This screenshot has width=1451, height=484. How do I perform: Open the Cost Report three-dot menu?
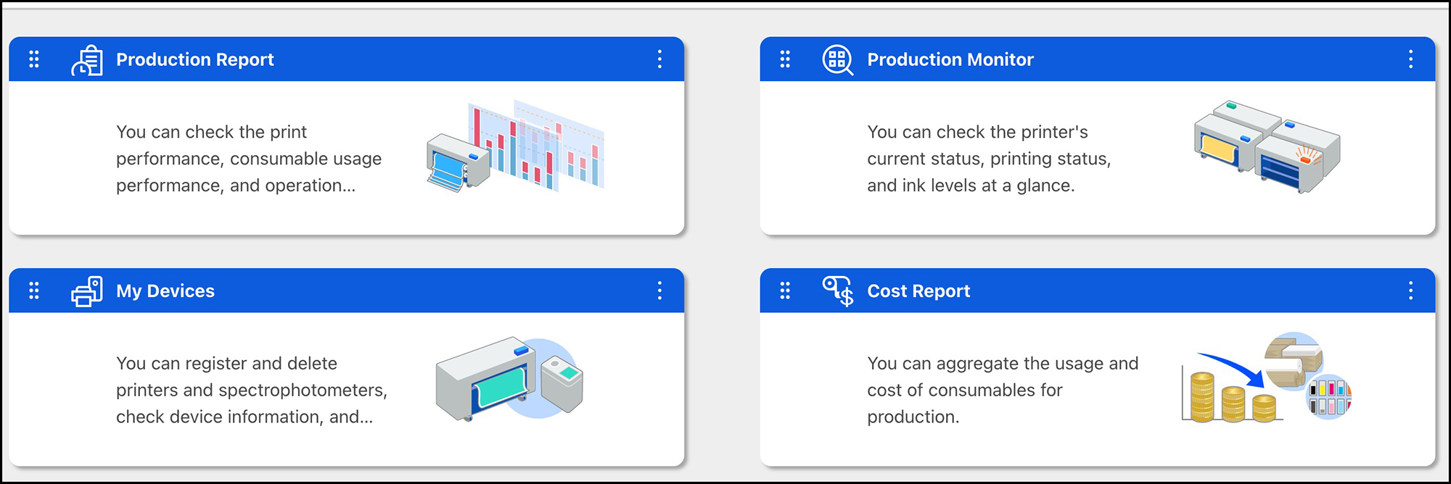pyautogui.click(x=1410, y=291)
